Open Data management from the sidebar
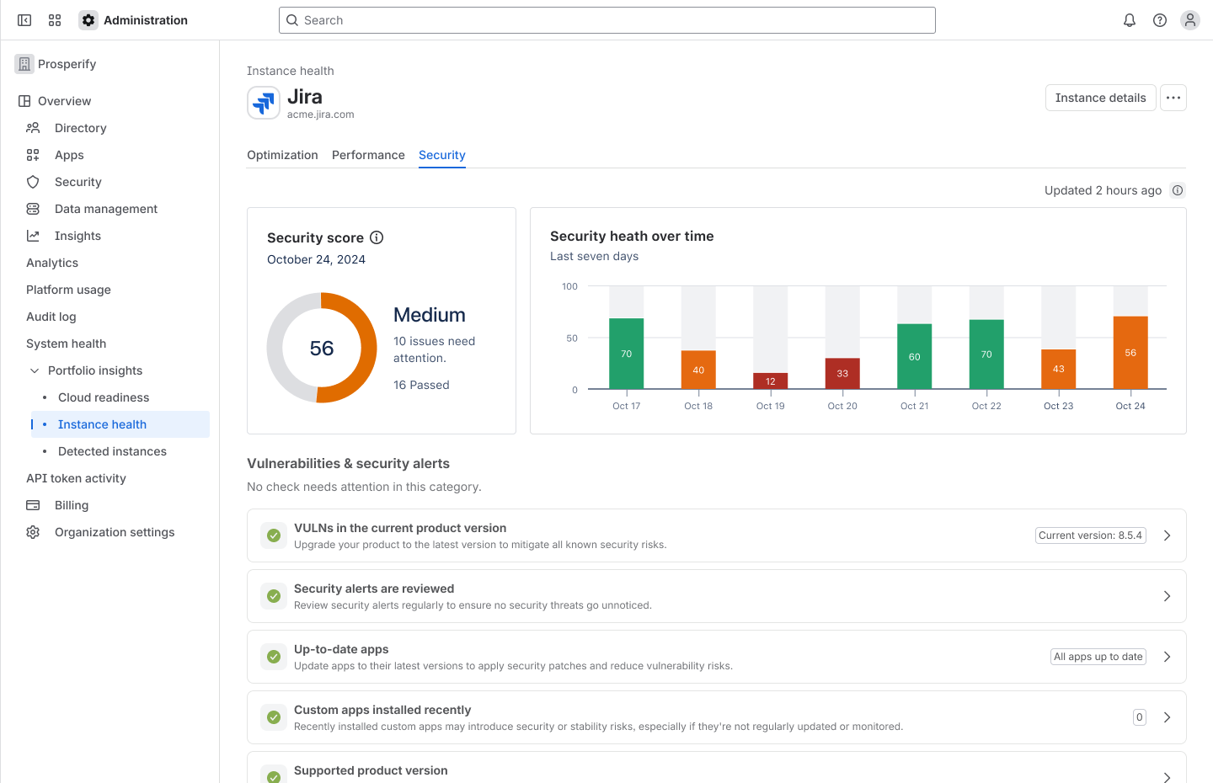The image size is (1213, 783). pyautogui.click(x=32, y=208)
